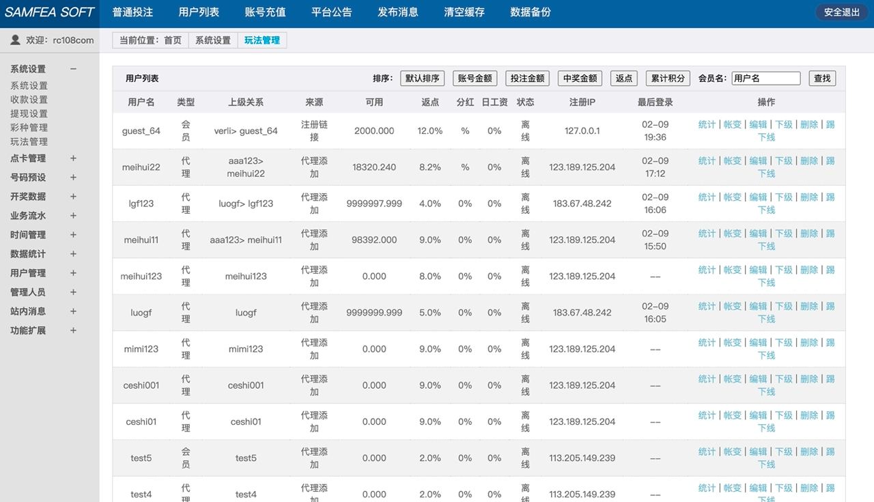Open 用户列表 in top navigation
Viewport: 874px width, 502px height.
(199, 12)
